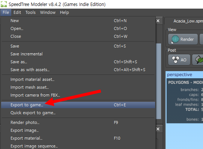Choose Export material...
The width and height of the screenshot is (203, 149).
pos(78,138)
